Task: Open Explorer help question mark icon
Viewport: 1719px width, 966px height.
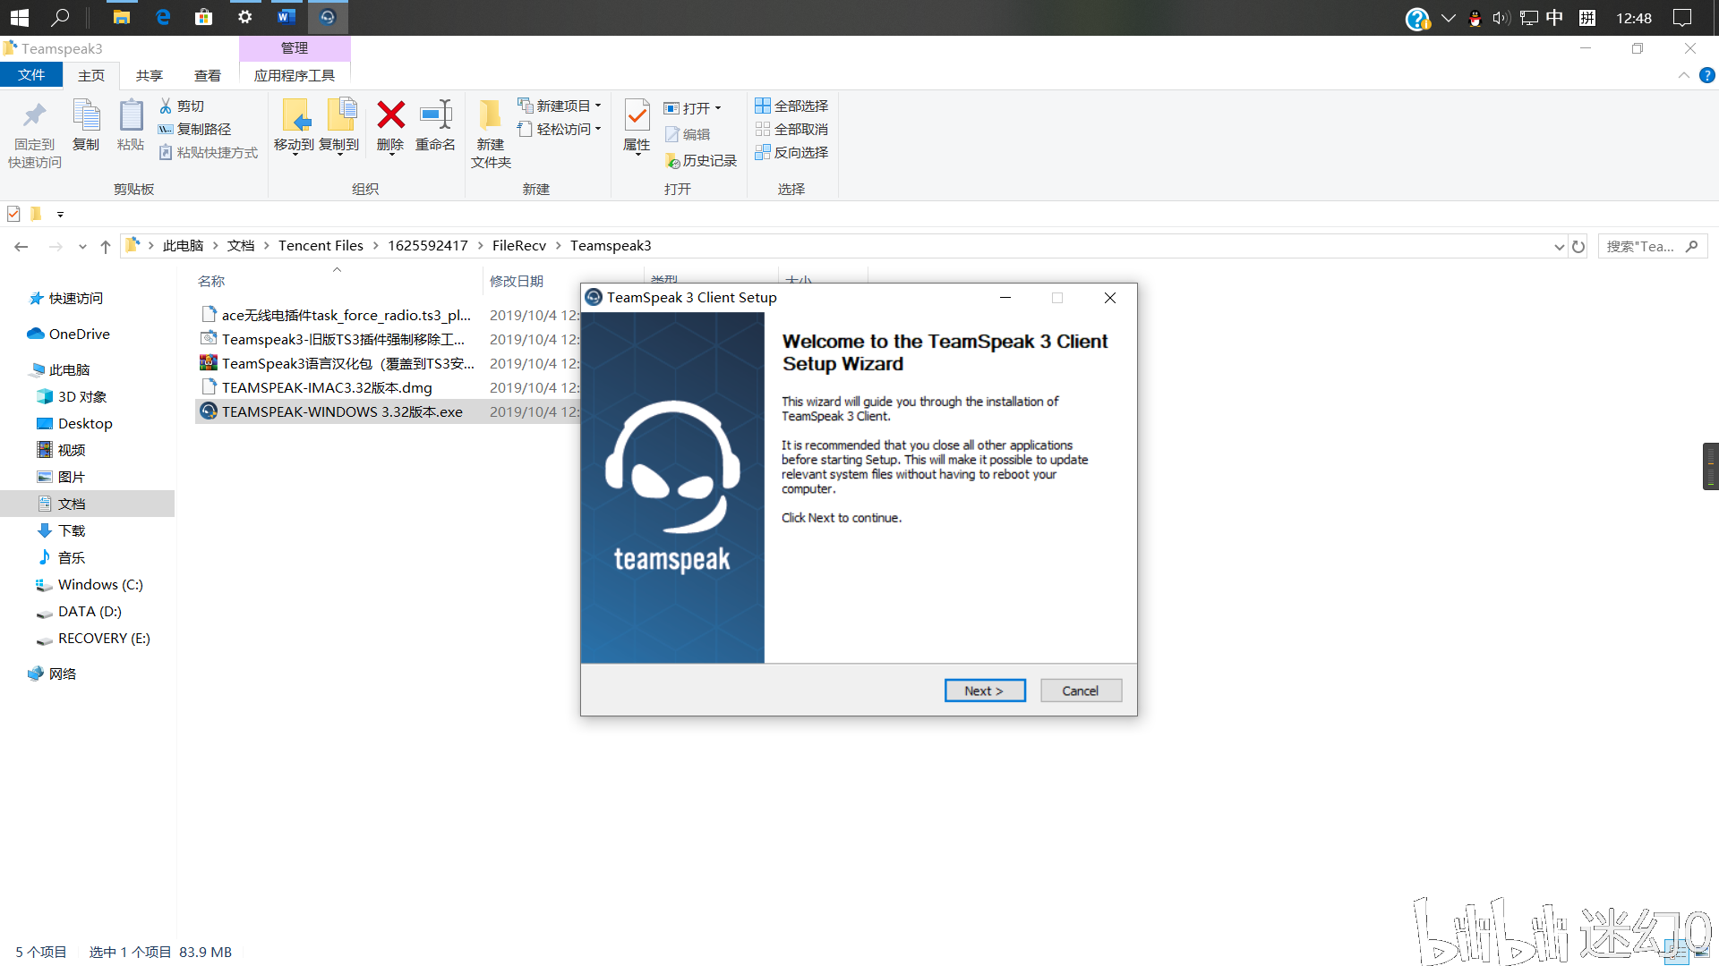Action: click(1707, 75)
